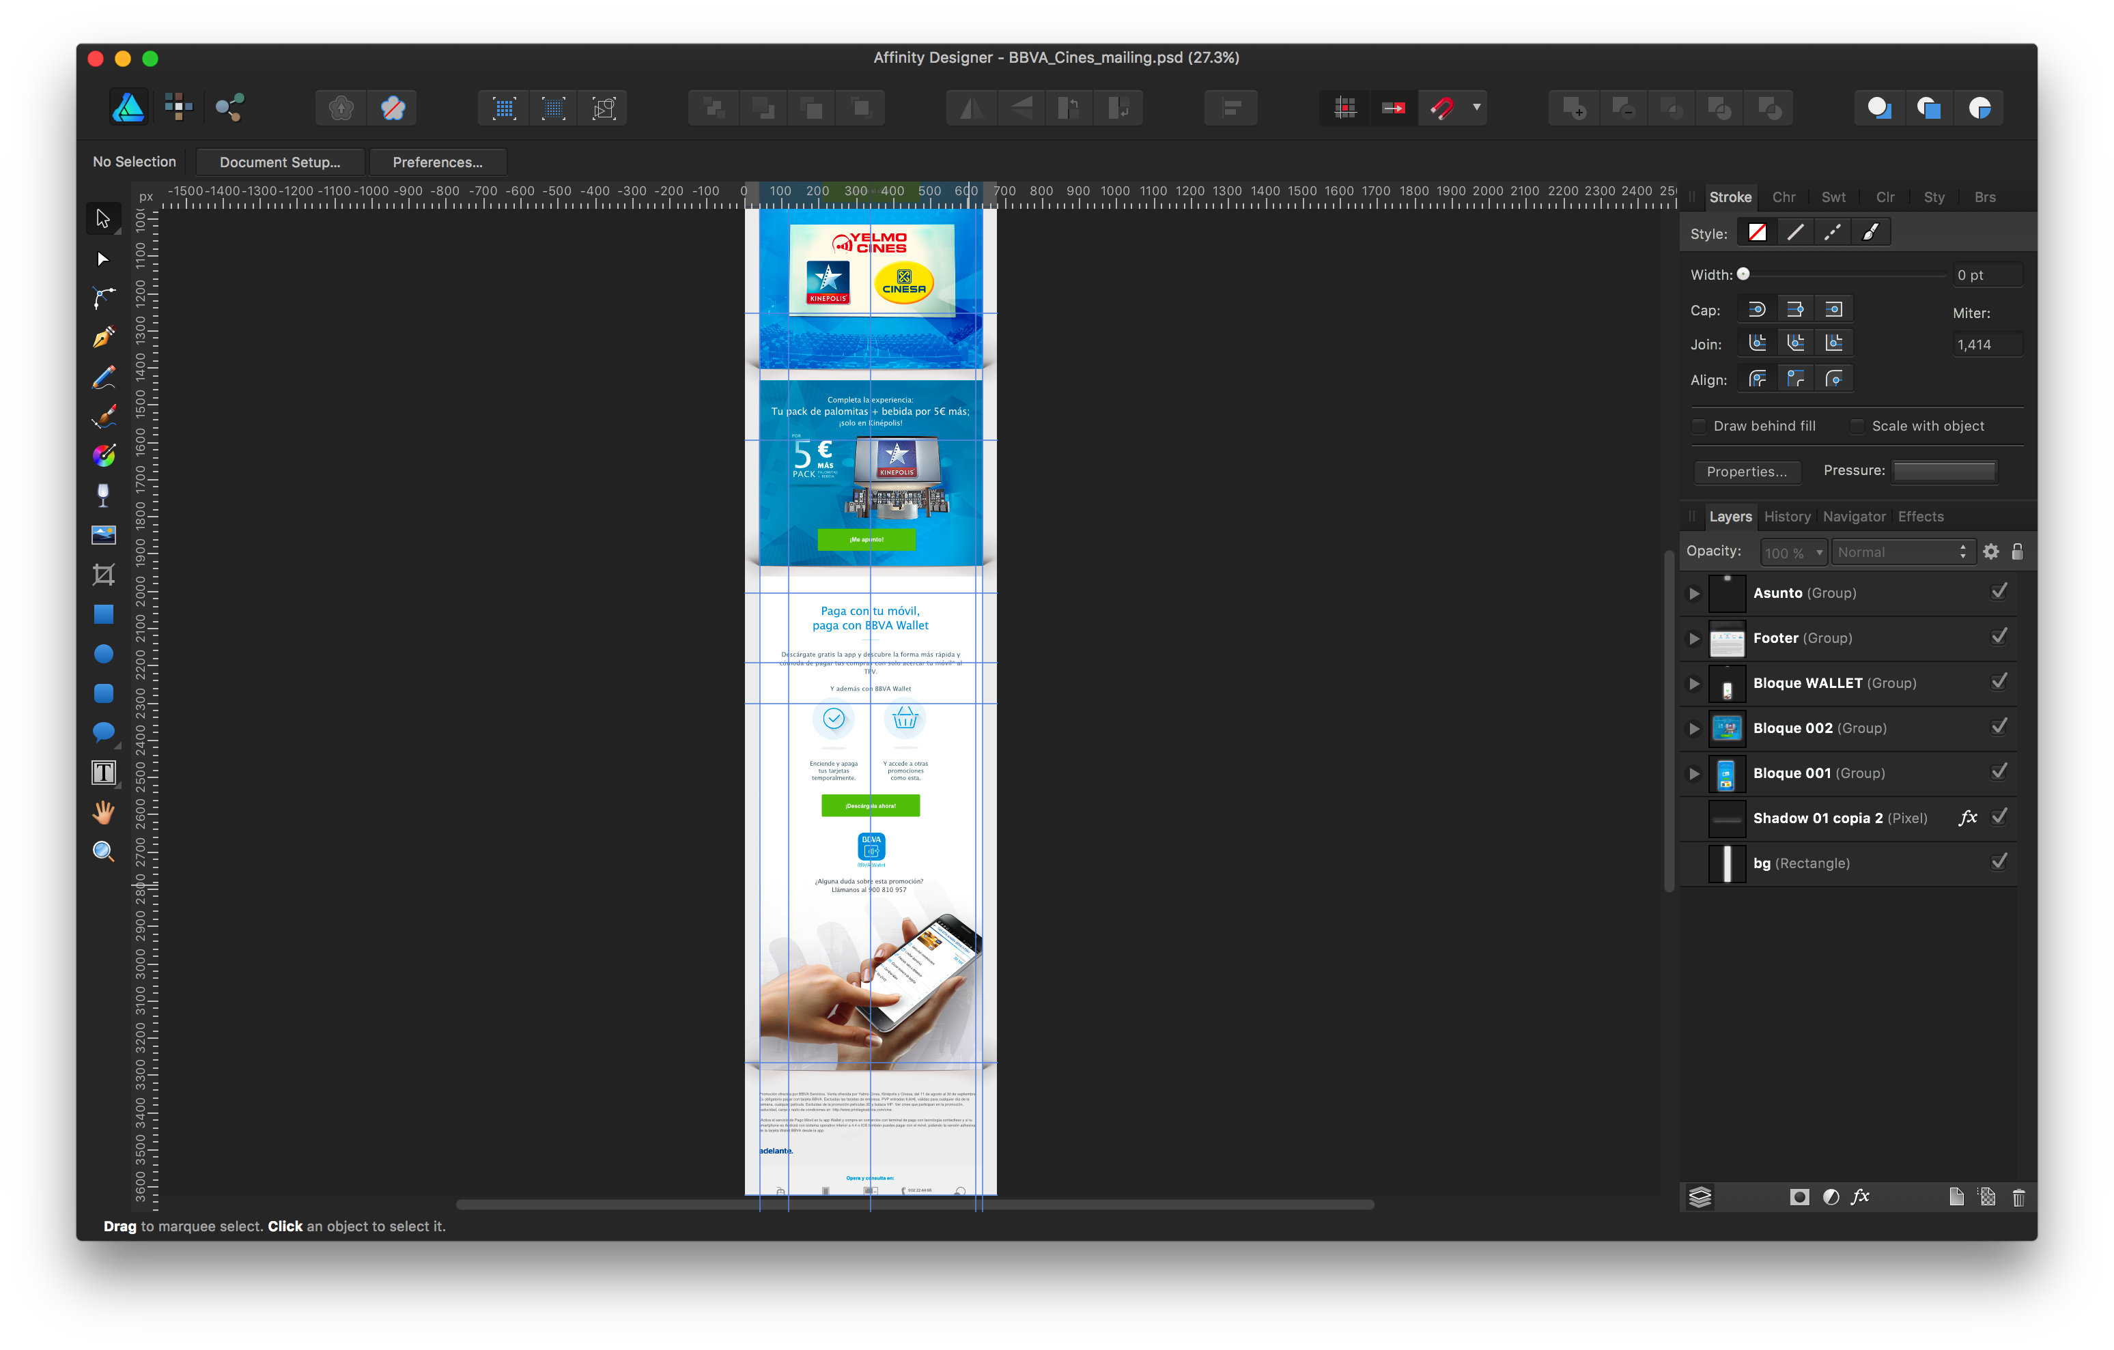Click the Pressure profile swatch
The image size is (2114, 1350).
pyautogui.click(x=1944, y=472)
